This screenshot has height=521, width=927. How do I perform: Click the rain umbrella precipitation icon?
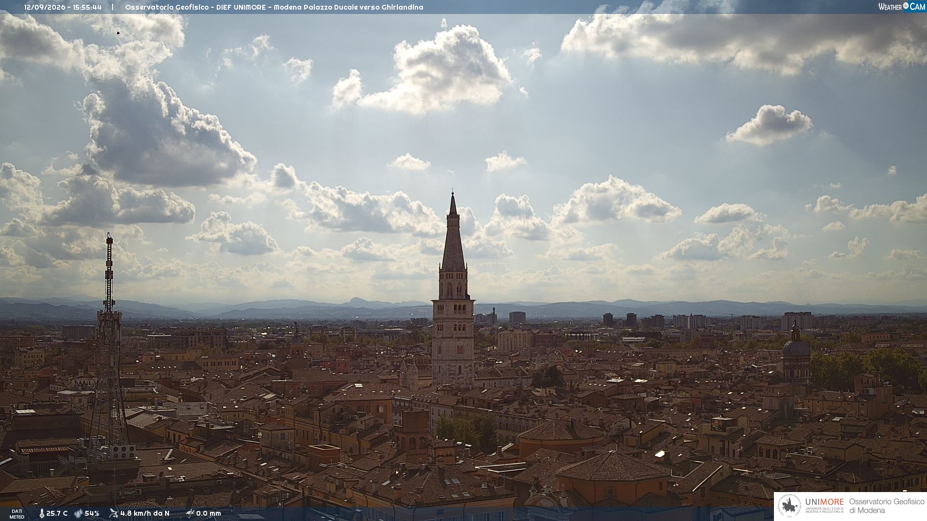click(x=190, y=513)
